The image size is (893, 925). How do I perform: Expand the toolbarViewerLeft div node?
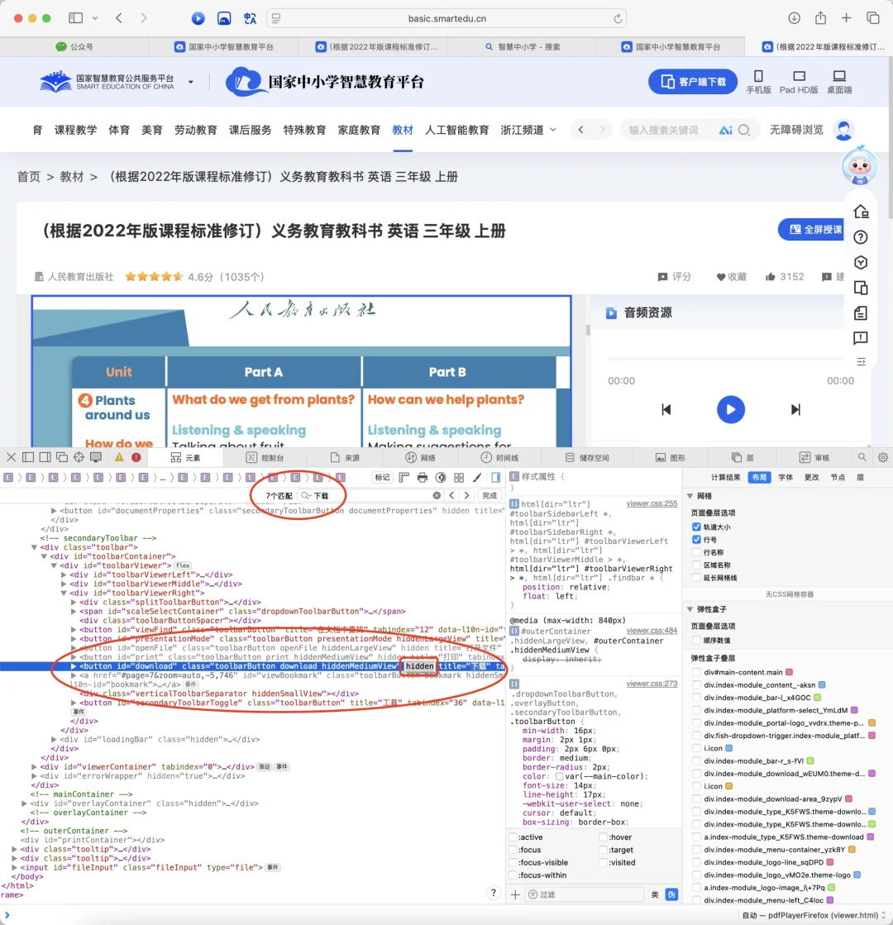(x=64, y=575)
